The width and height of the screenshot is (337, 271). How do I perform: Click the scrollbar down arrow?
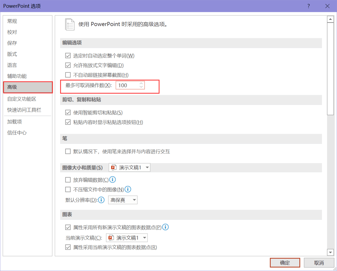[330, 252]
